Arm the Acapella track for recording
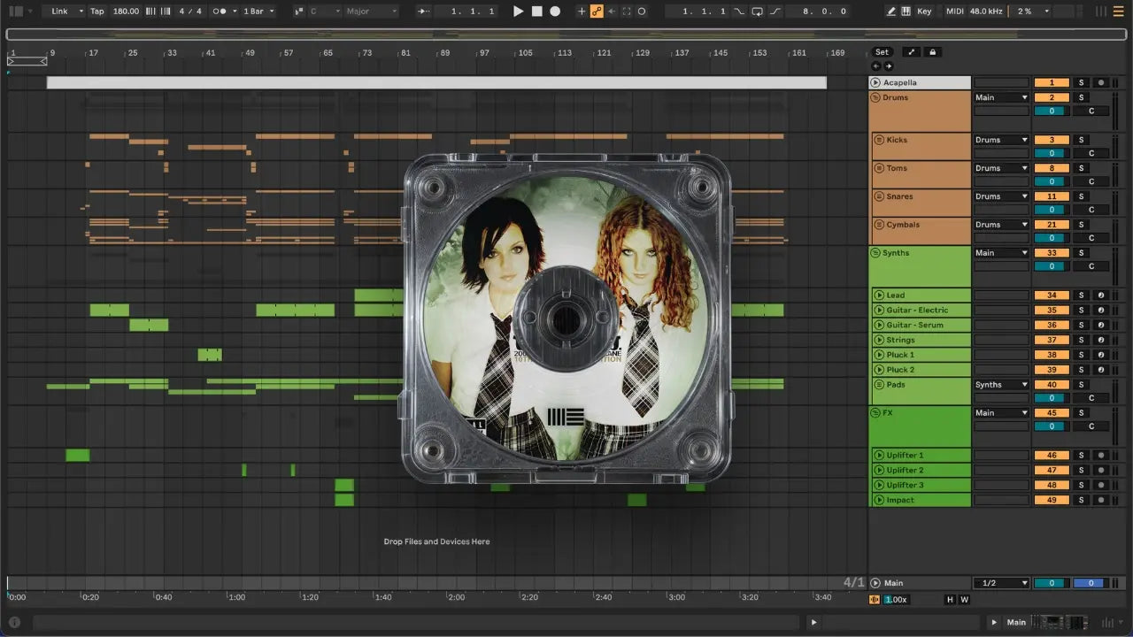Image resolution: width=1133 pixels, height=637 pixels. pyautogui.click(x=1101, y=83)
